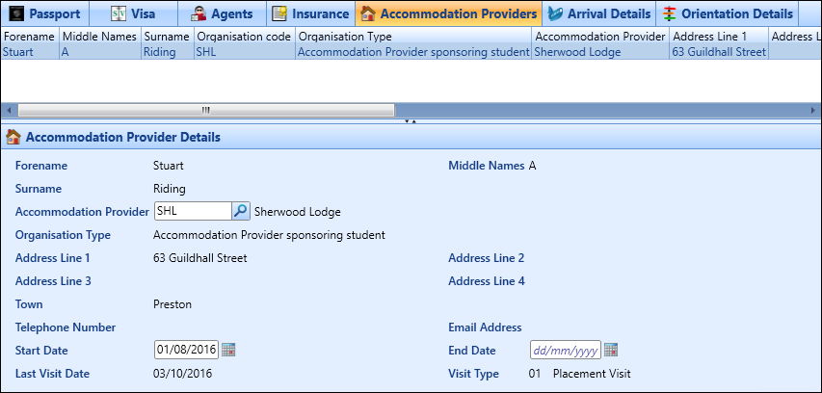Viewport: 822px width, 393px height.
Task: Select the Insurance tab
Action: [x=310, y=13]
